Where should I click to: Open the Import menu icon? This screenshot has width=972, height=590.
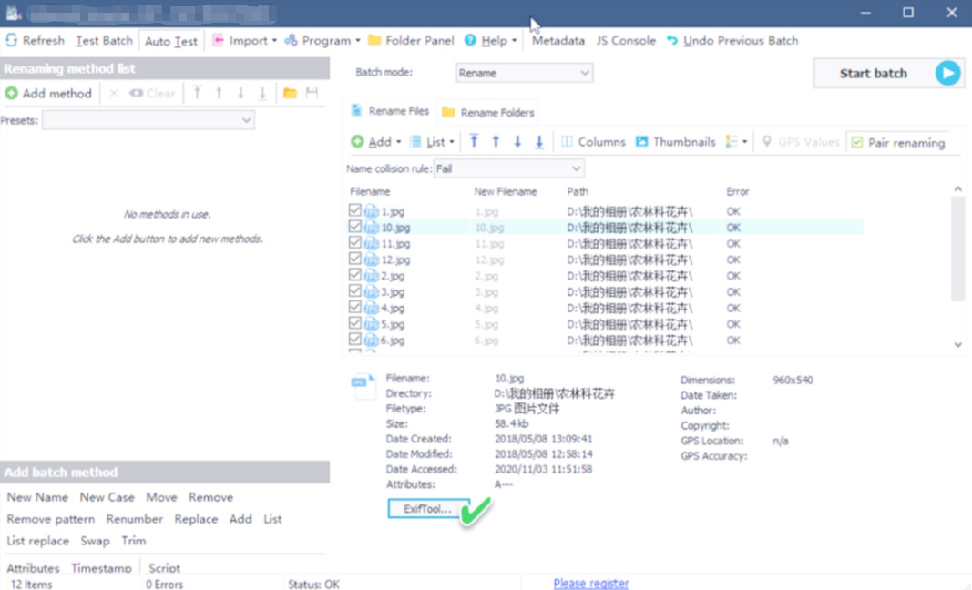(219, 40)
